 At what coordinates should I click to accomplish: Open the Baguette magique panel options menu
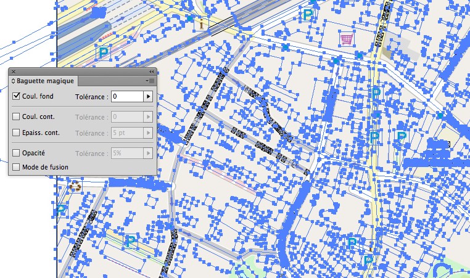click(x=150, y=81)
